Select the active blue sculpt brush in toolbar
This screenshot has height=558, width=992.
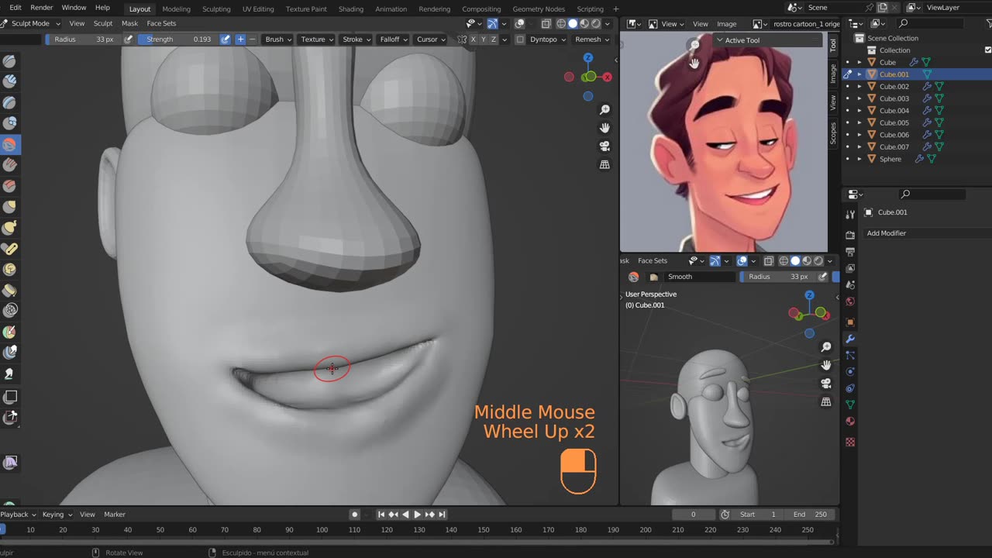[10, 144]
